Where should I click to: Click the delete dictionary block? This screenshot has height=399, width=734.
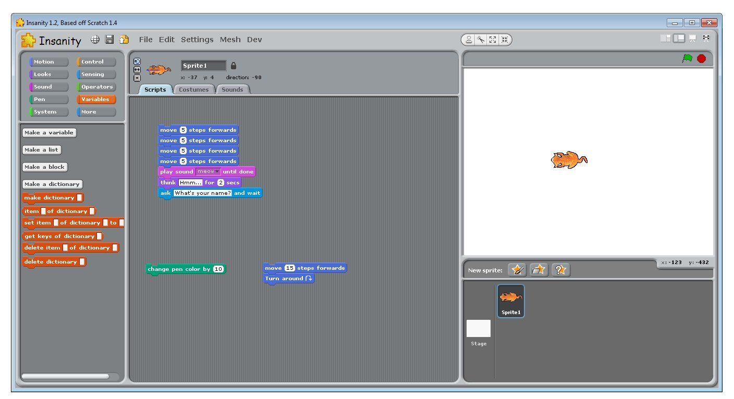[54, 262]
